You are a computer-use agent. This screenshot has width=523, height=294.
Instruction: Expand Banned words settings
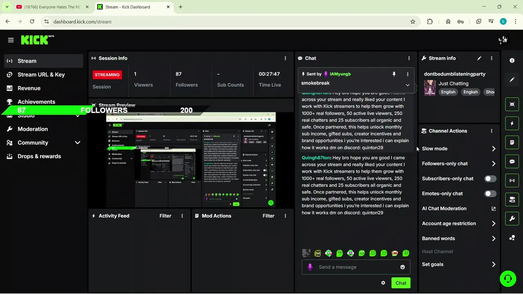click(x=494, y=238)
